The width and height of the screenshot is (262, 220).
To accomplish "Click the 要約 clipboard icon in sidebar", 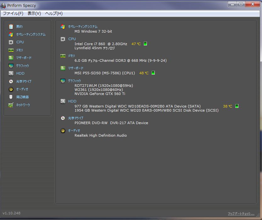I will 11,26.
